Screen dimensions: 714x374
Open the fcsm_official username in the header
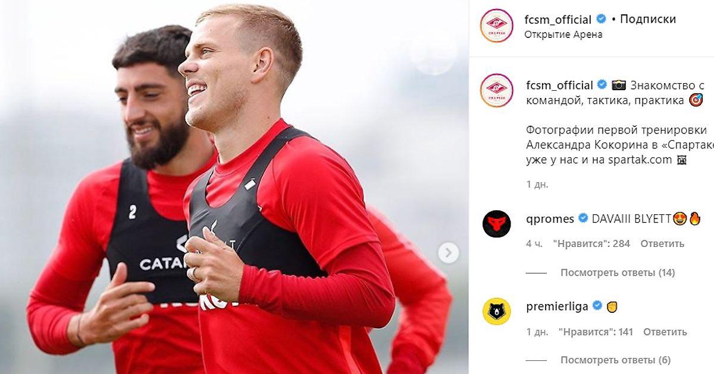tap(558, 20)
